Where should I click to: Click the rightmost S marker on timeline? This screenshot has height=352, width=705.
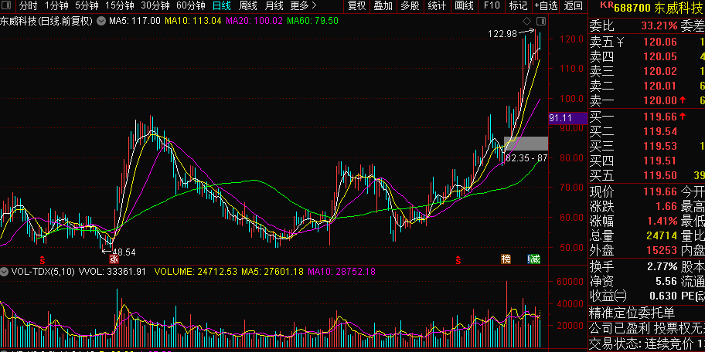(x=458, y=259)
